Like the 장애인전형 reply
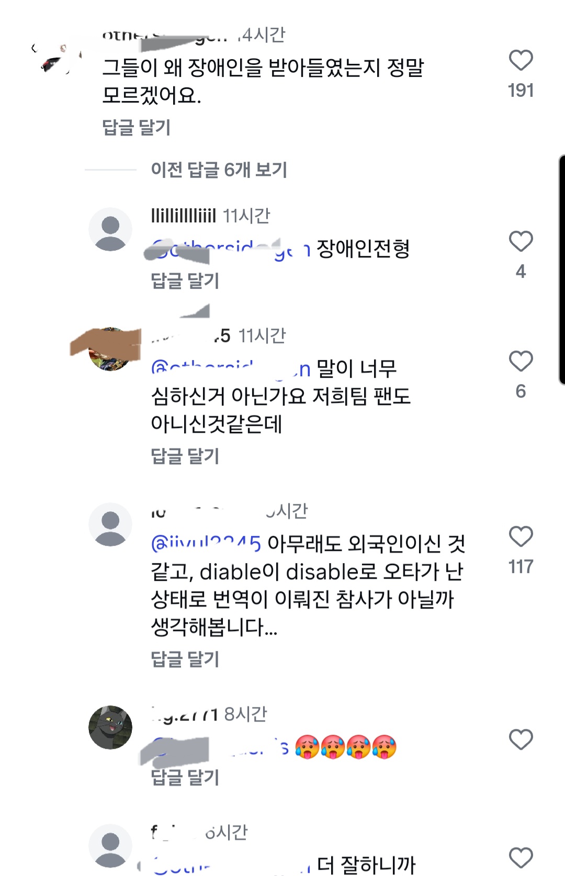 521,241
